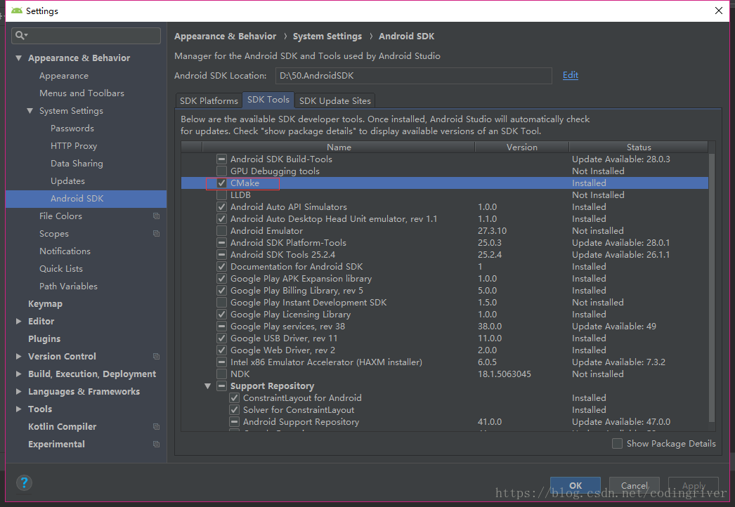
Task: Click the Android Studio logo in title bar
Action: [17, 11]
